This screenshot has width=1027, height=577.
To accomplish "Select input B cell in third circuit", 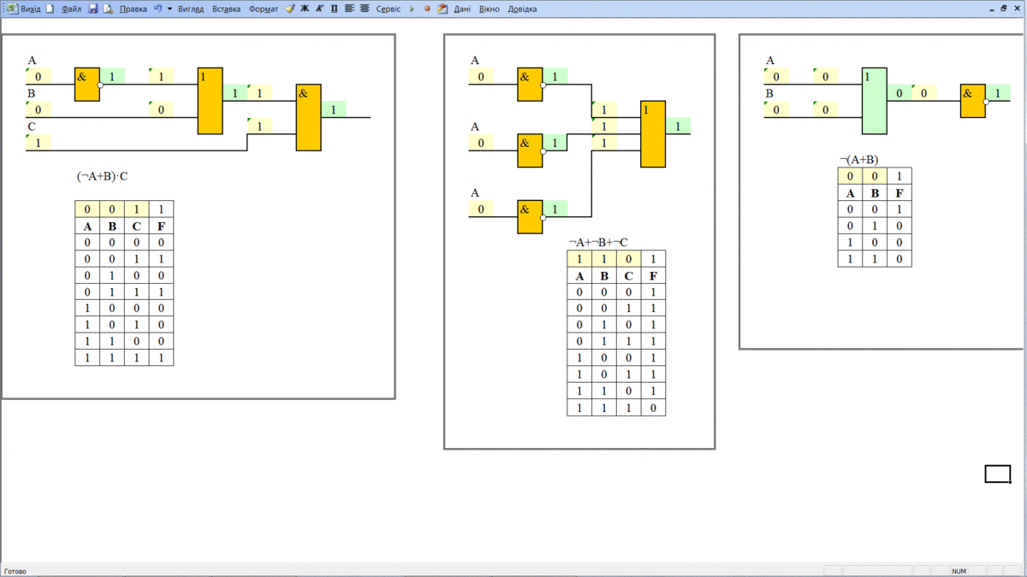I will click(x=776, y=109).
